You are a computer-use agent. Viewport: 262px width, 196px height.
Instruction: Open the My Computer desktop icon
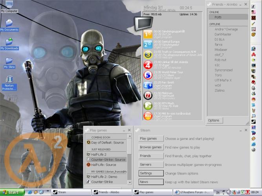pyautogui.click(x=9, y=5)
